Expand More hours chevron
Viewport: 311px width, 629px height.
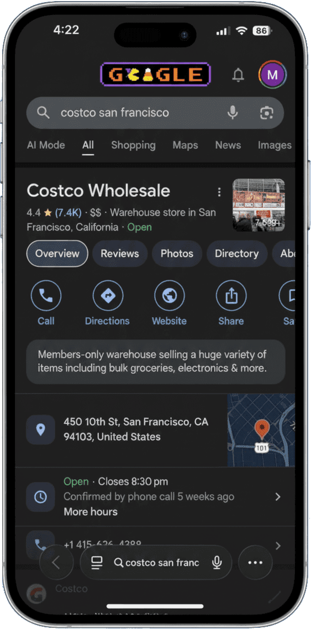point(278,496)
